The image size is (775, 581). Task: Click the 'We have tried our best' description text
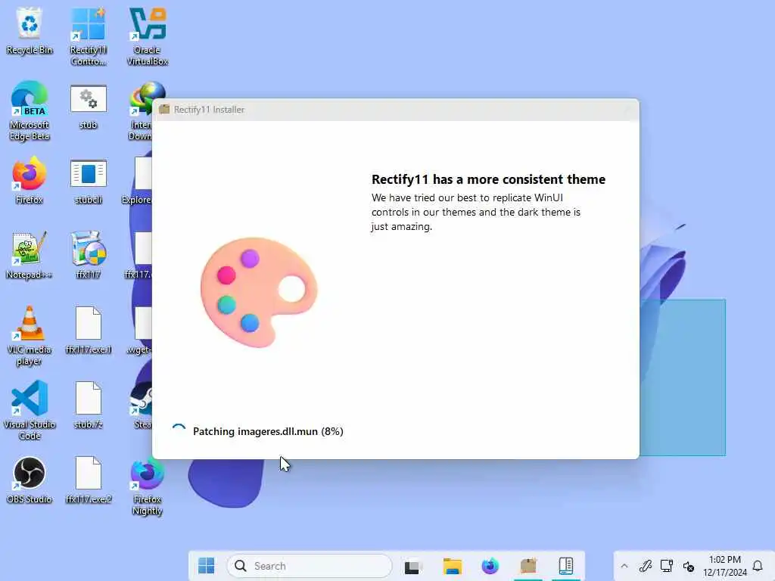coord(476,212)
